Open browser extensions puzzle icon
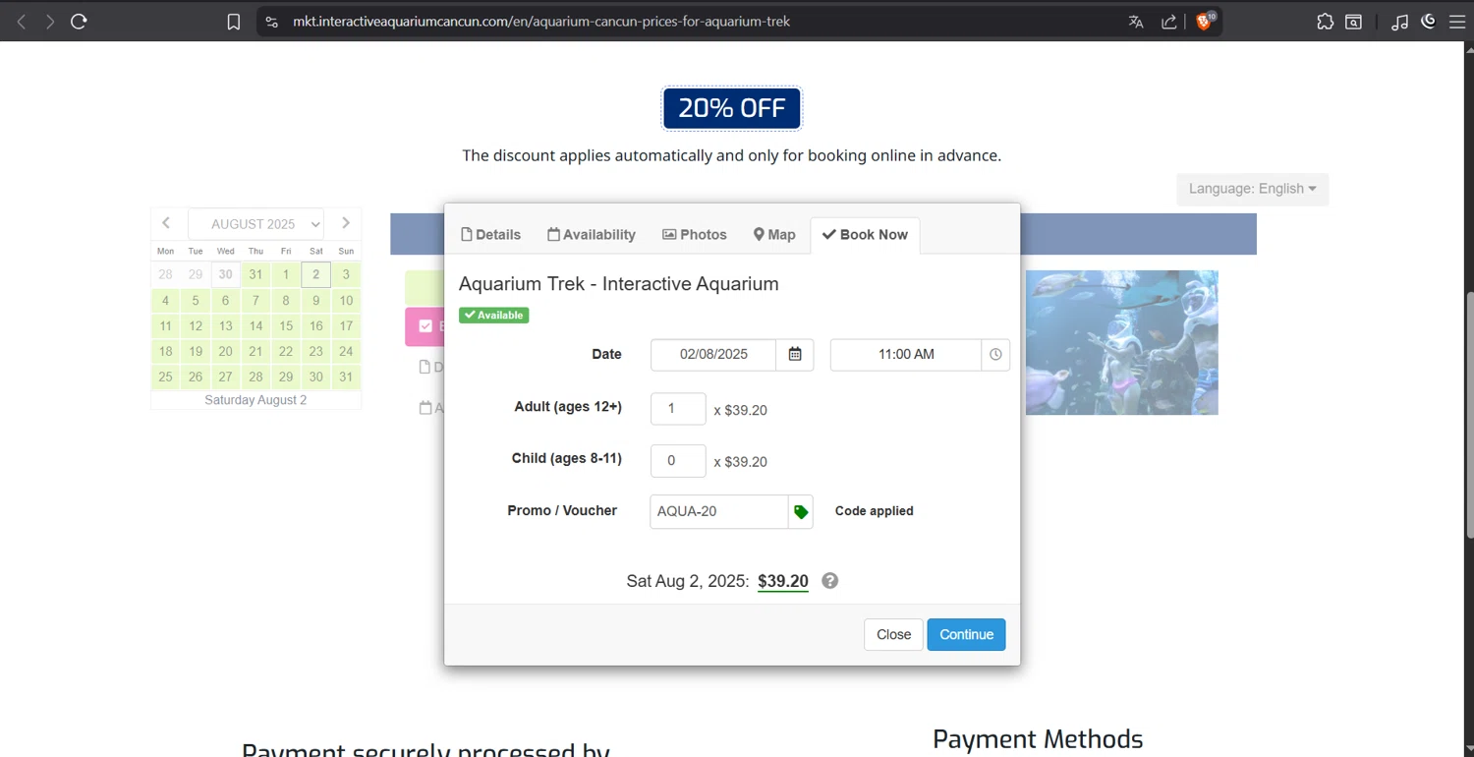 coord(1325,22)
